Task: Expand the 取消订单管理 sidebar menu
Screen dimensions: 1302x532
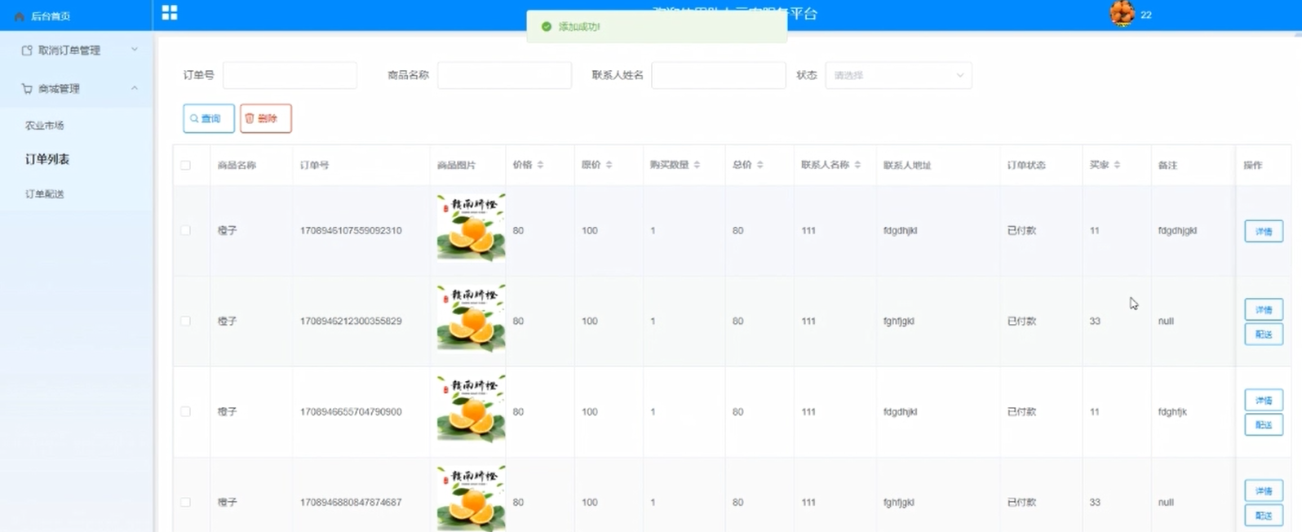Action: (77, 51)
